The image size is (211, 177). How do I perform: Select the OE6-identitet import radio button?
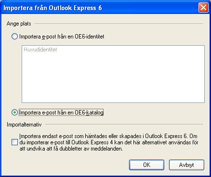(x=14, y=37)
